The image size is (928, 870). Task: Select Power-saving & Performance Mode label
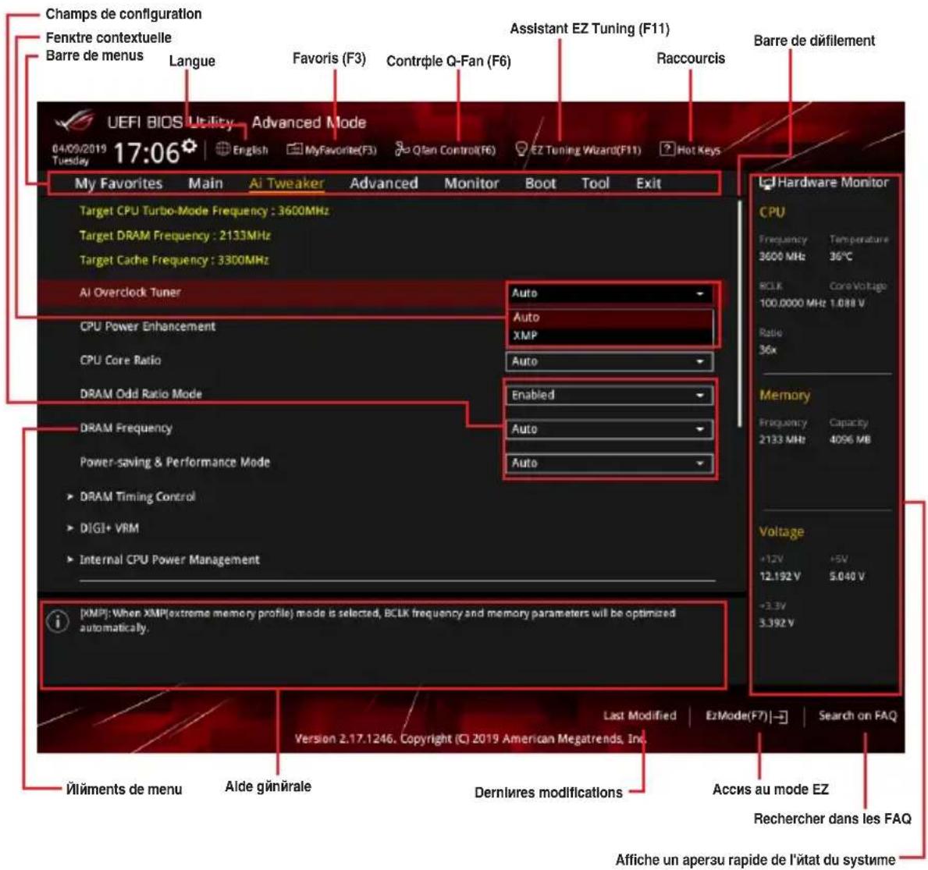(x=175, y=462)
